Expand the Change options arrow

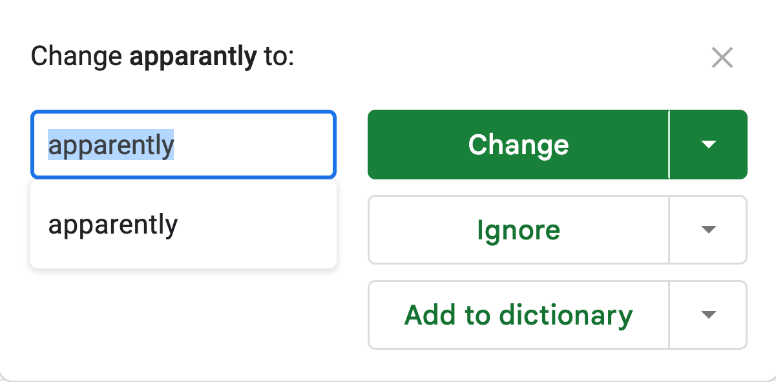[x=709, y=145]
